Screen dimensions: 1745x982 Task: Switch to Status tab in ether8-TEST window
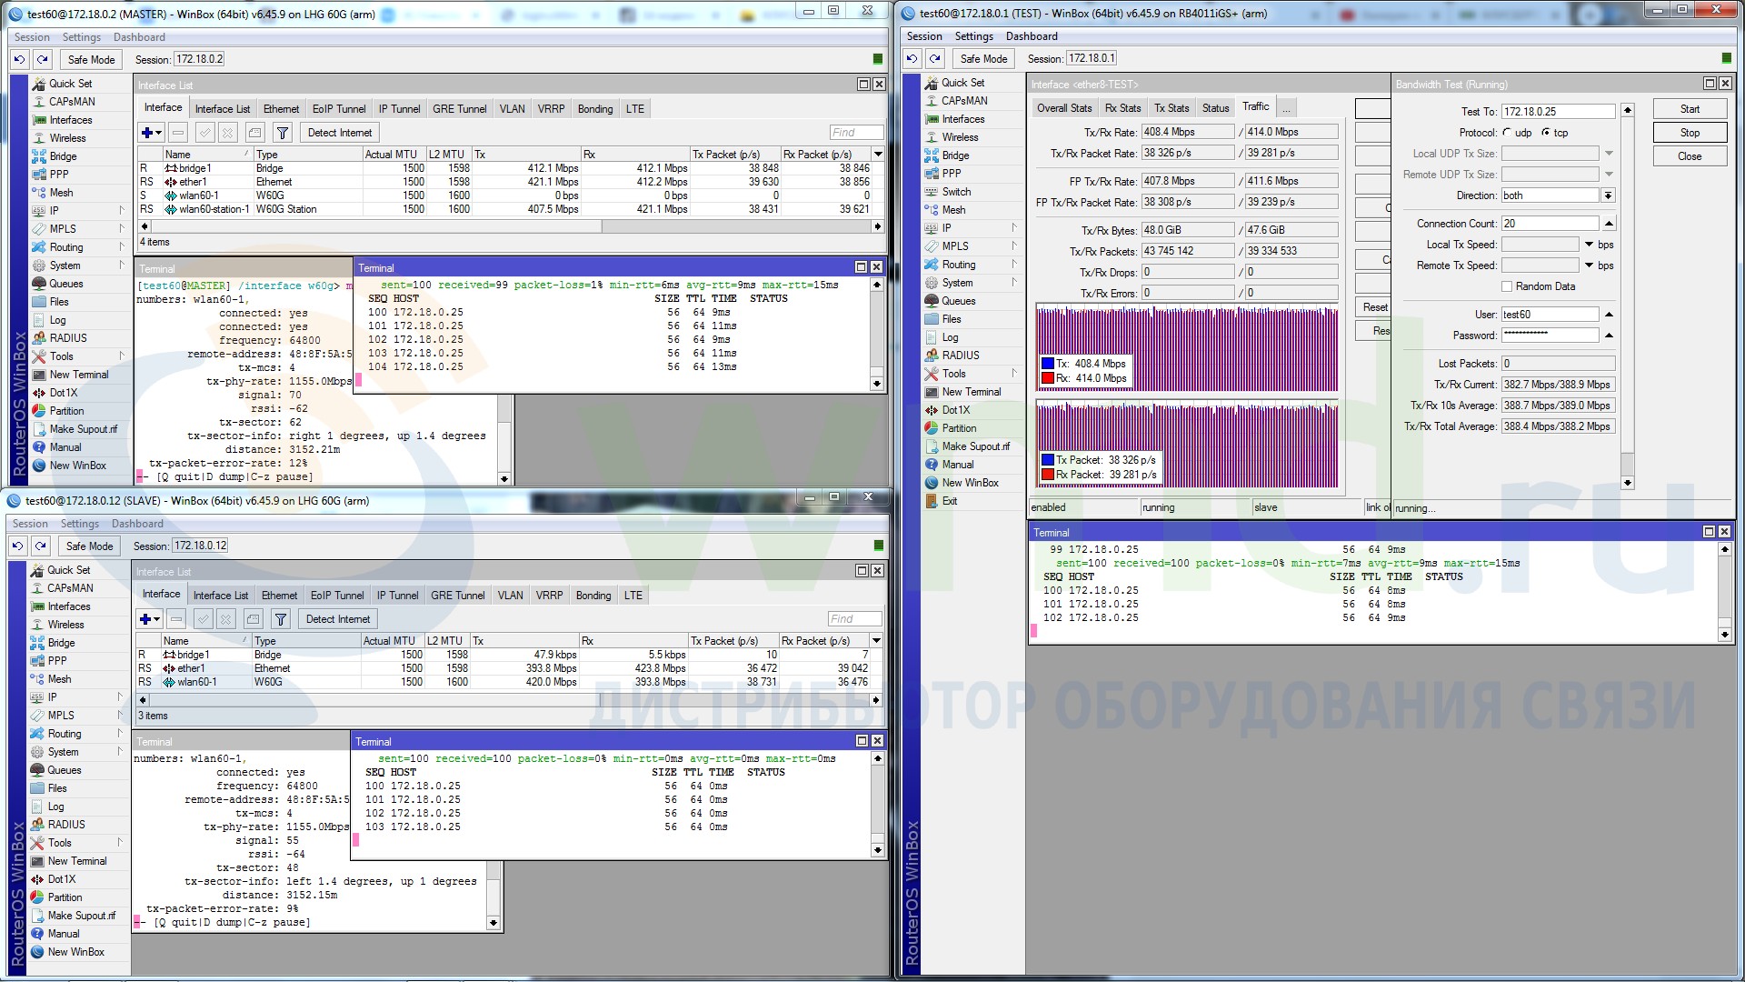(1215, 108)
